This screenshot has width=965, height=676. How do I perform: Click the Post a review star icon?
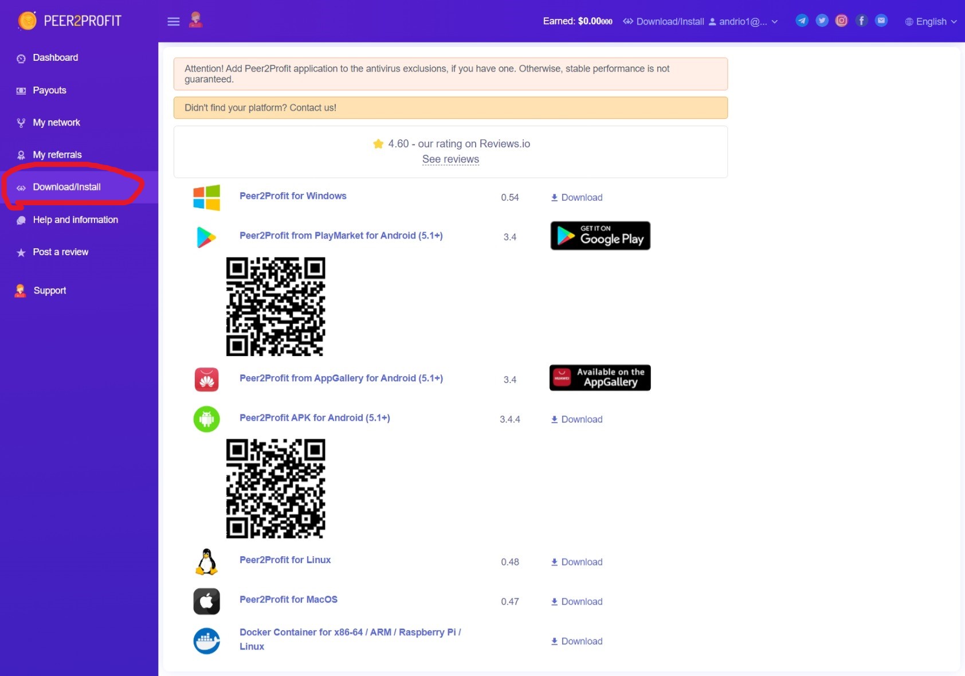coord(21,252)
